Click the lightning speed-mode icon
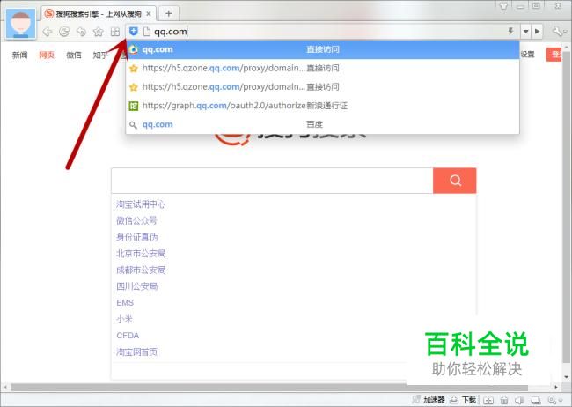Viewport: 572px width, 407px height. click(x=510, y=32)
